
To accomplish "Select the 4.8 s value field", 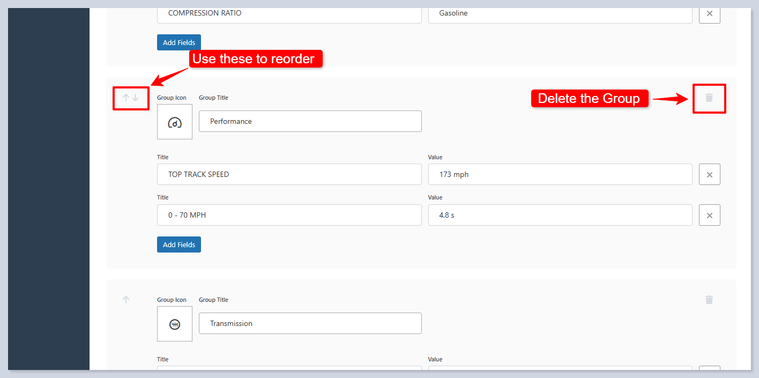I will point(560,215).
